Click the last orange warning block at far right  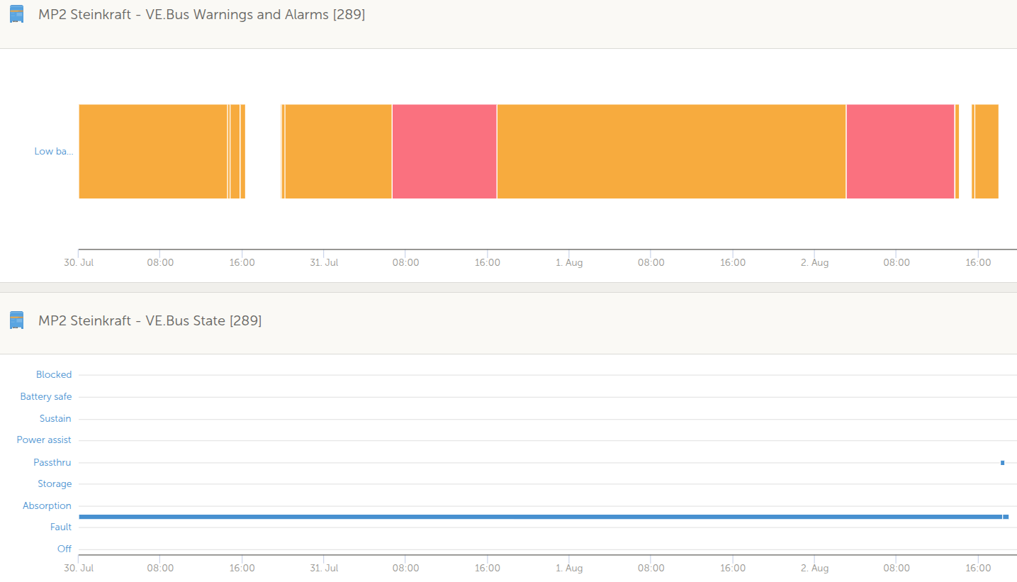click(x=987, y=151)
